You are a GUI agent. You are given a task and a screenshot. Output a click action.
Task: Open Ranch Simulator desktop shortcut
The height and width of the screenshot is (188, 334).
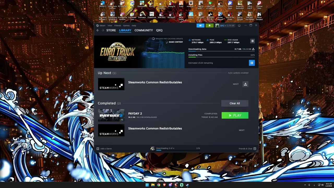[x=259, y=16]
